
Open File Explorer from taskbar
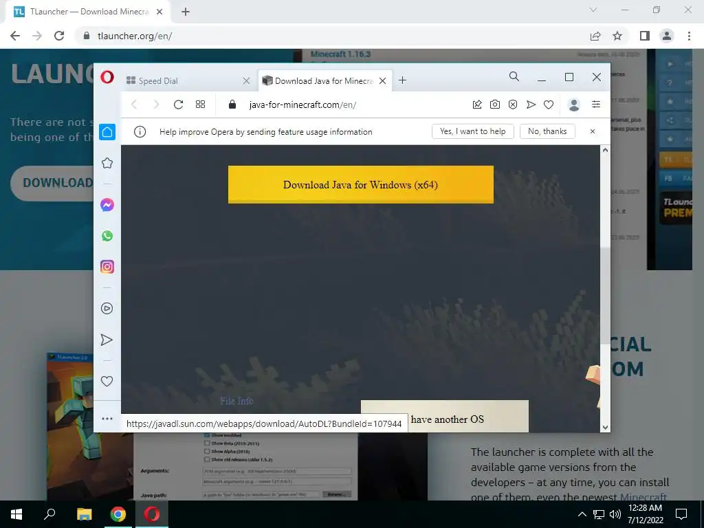(84, 514)
